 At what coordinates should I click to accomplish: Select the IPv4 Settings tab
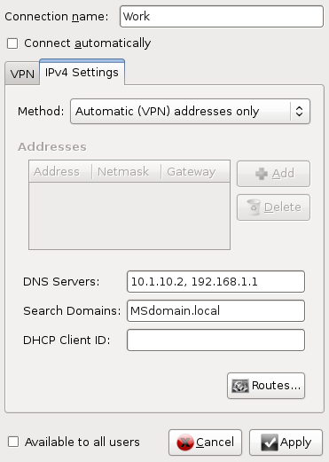[82, 73]
